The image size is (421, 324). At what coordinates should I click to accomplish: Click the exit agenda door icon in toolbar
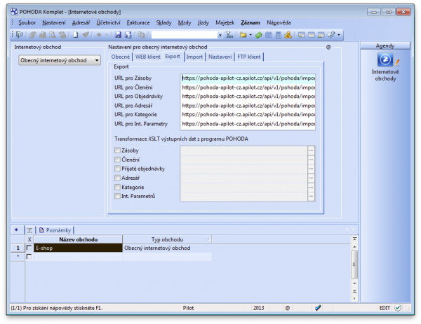(x=20, y=35)
